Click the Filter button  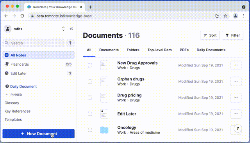pos(233,35)
